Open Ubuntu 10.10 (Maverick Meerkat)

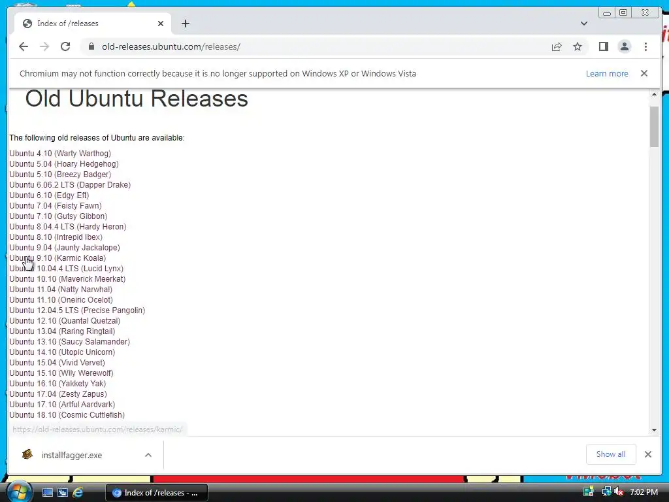pos(67,278)
